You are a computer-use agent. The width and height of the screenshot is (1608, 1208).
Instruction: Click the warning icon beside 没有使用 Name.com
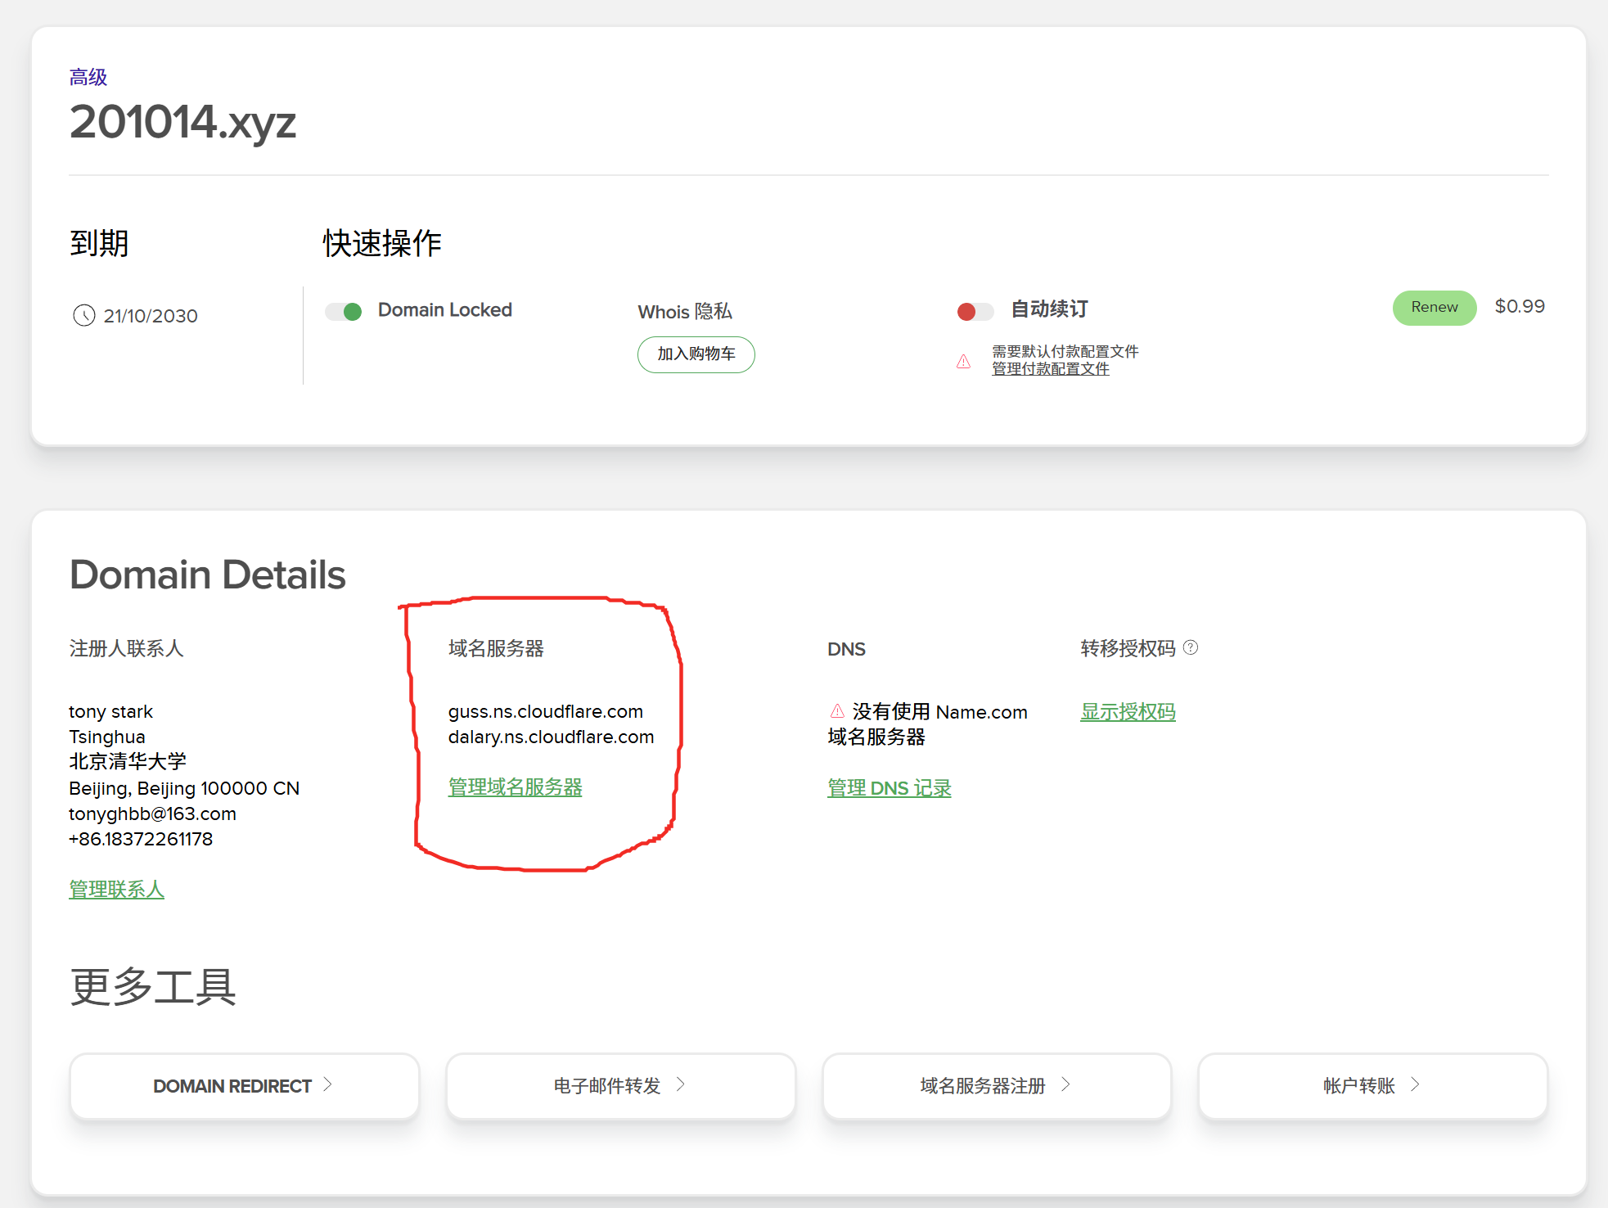(x=837, y=711)
